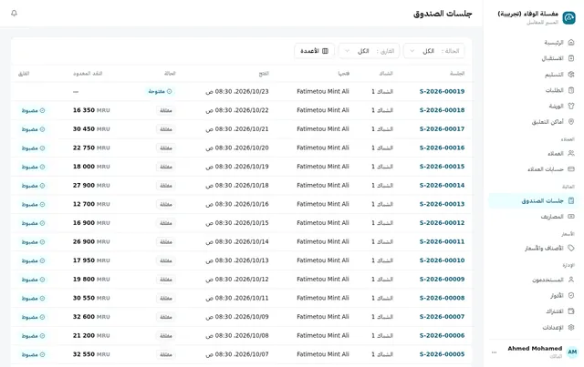Click مضبوط badge of S-2026-00011
This screenshot has width=584, height=367.
tap(33, 242)
